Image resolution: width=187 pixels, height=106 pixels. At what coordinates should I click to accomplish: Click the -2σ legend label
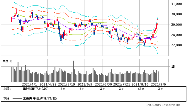[x=121, y=89]
